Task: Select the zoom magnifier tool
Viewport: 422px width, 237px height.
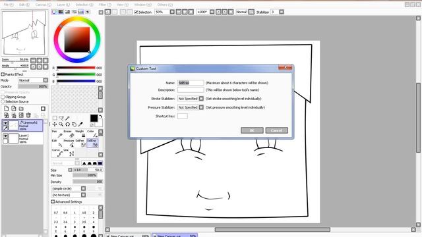Action: (61, 124)
